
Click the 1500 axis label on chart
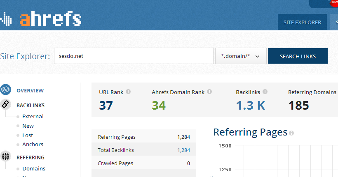pyautogui.click(x=225, y=146)
